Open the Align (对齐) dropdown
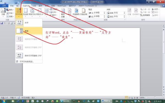The height and width of the screenshot is (103, 165). pyautogui.click(x=156, y=9)
